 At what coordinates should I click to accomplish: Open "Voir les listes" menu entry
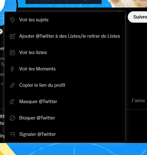pyautogui.click(x=65, y=53)
